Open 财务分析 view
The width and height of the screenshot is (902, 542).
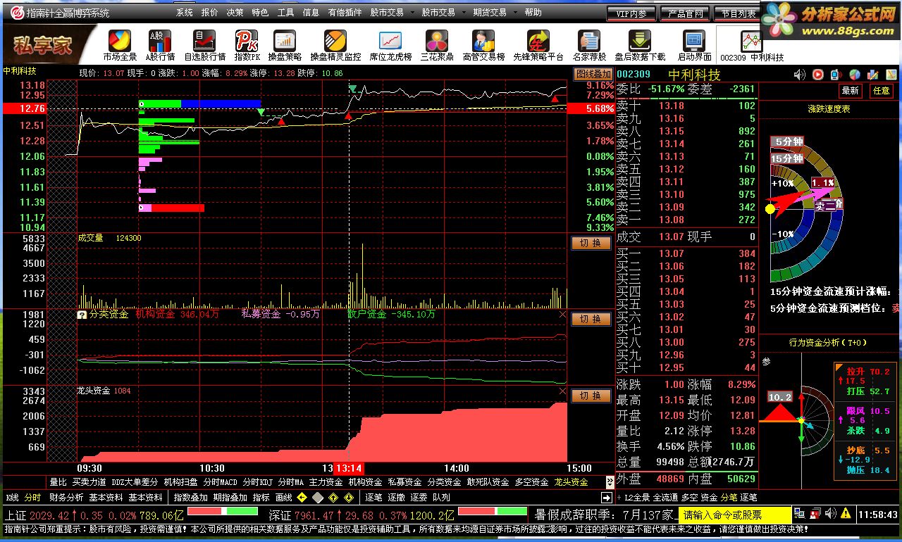(x=66, y=498)
